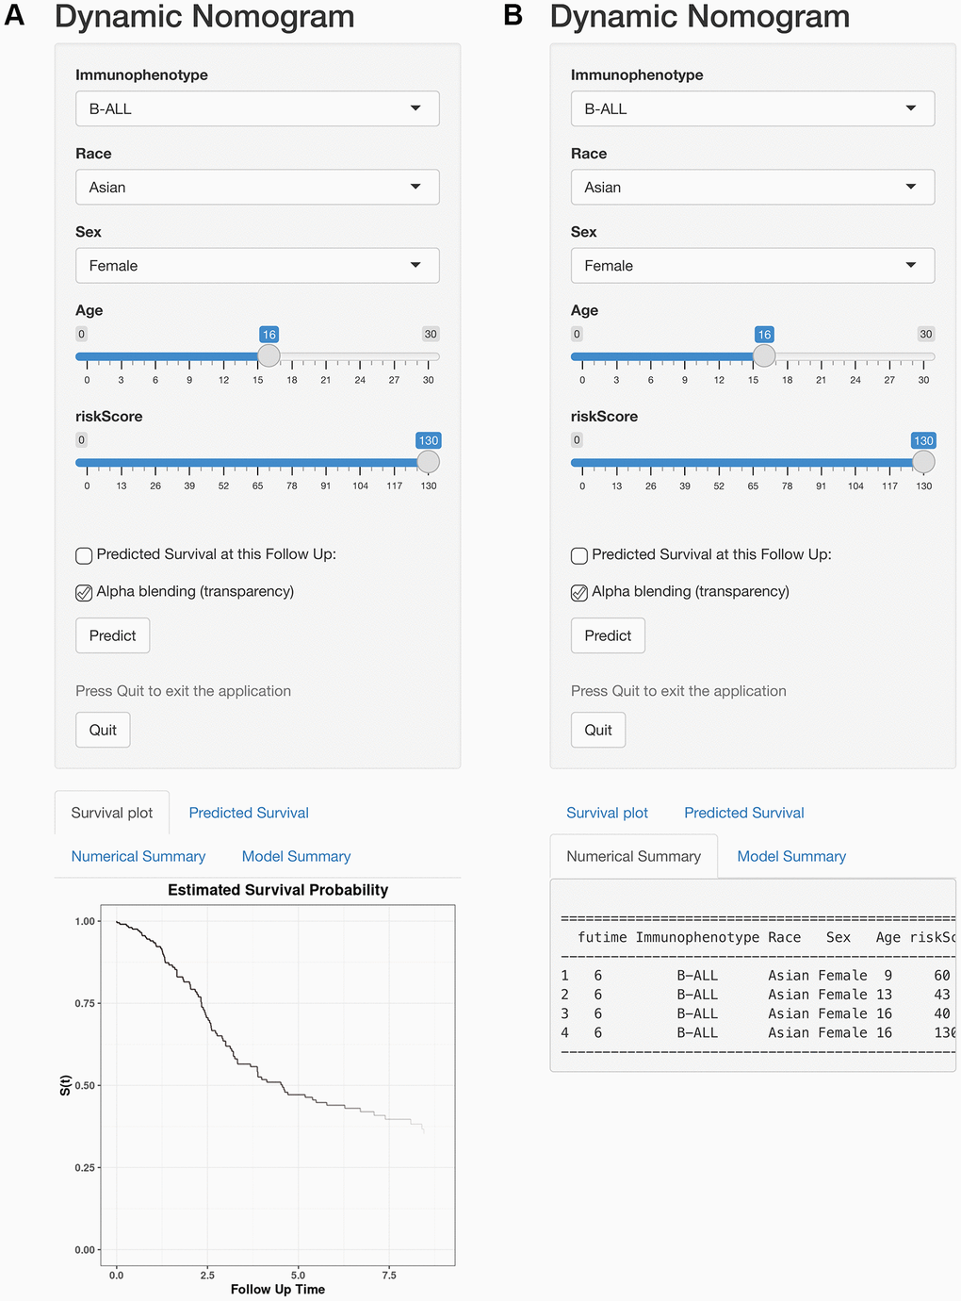Click riskScore slider handle in panel B
The image size is (961, 1301).
point(923,462)
